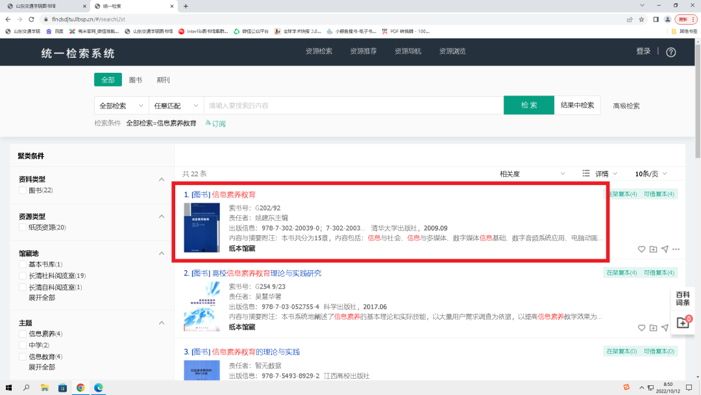Share the second result via arrow icon
The height and width of the screenshot is (395, 701).
(x=665, y=328)
